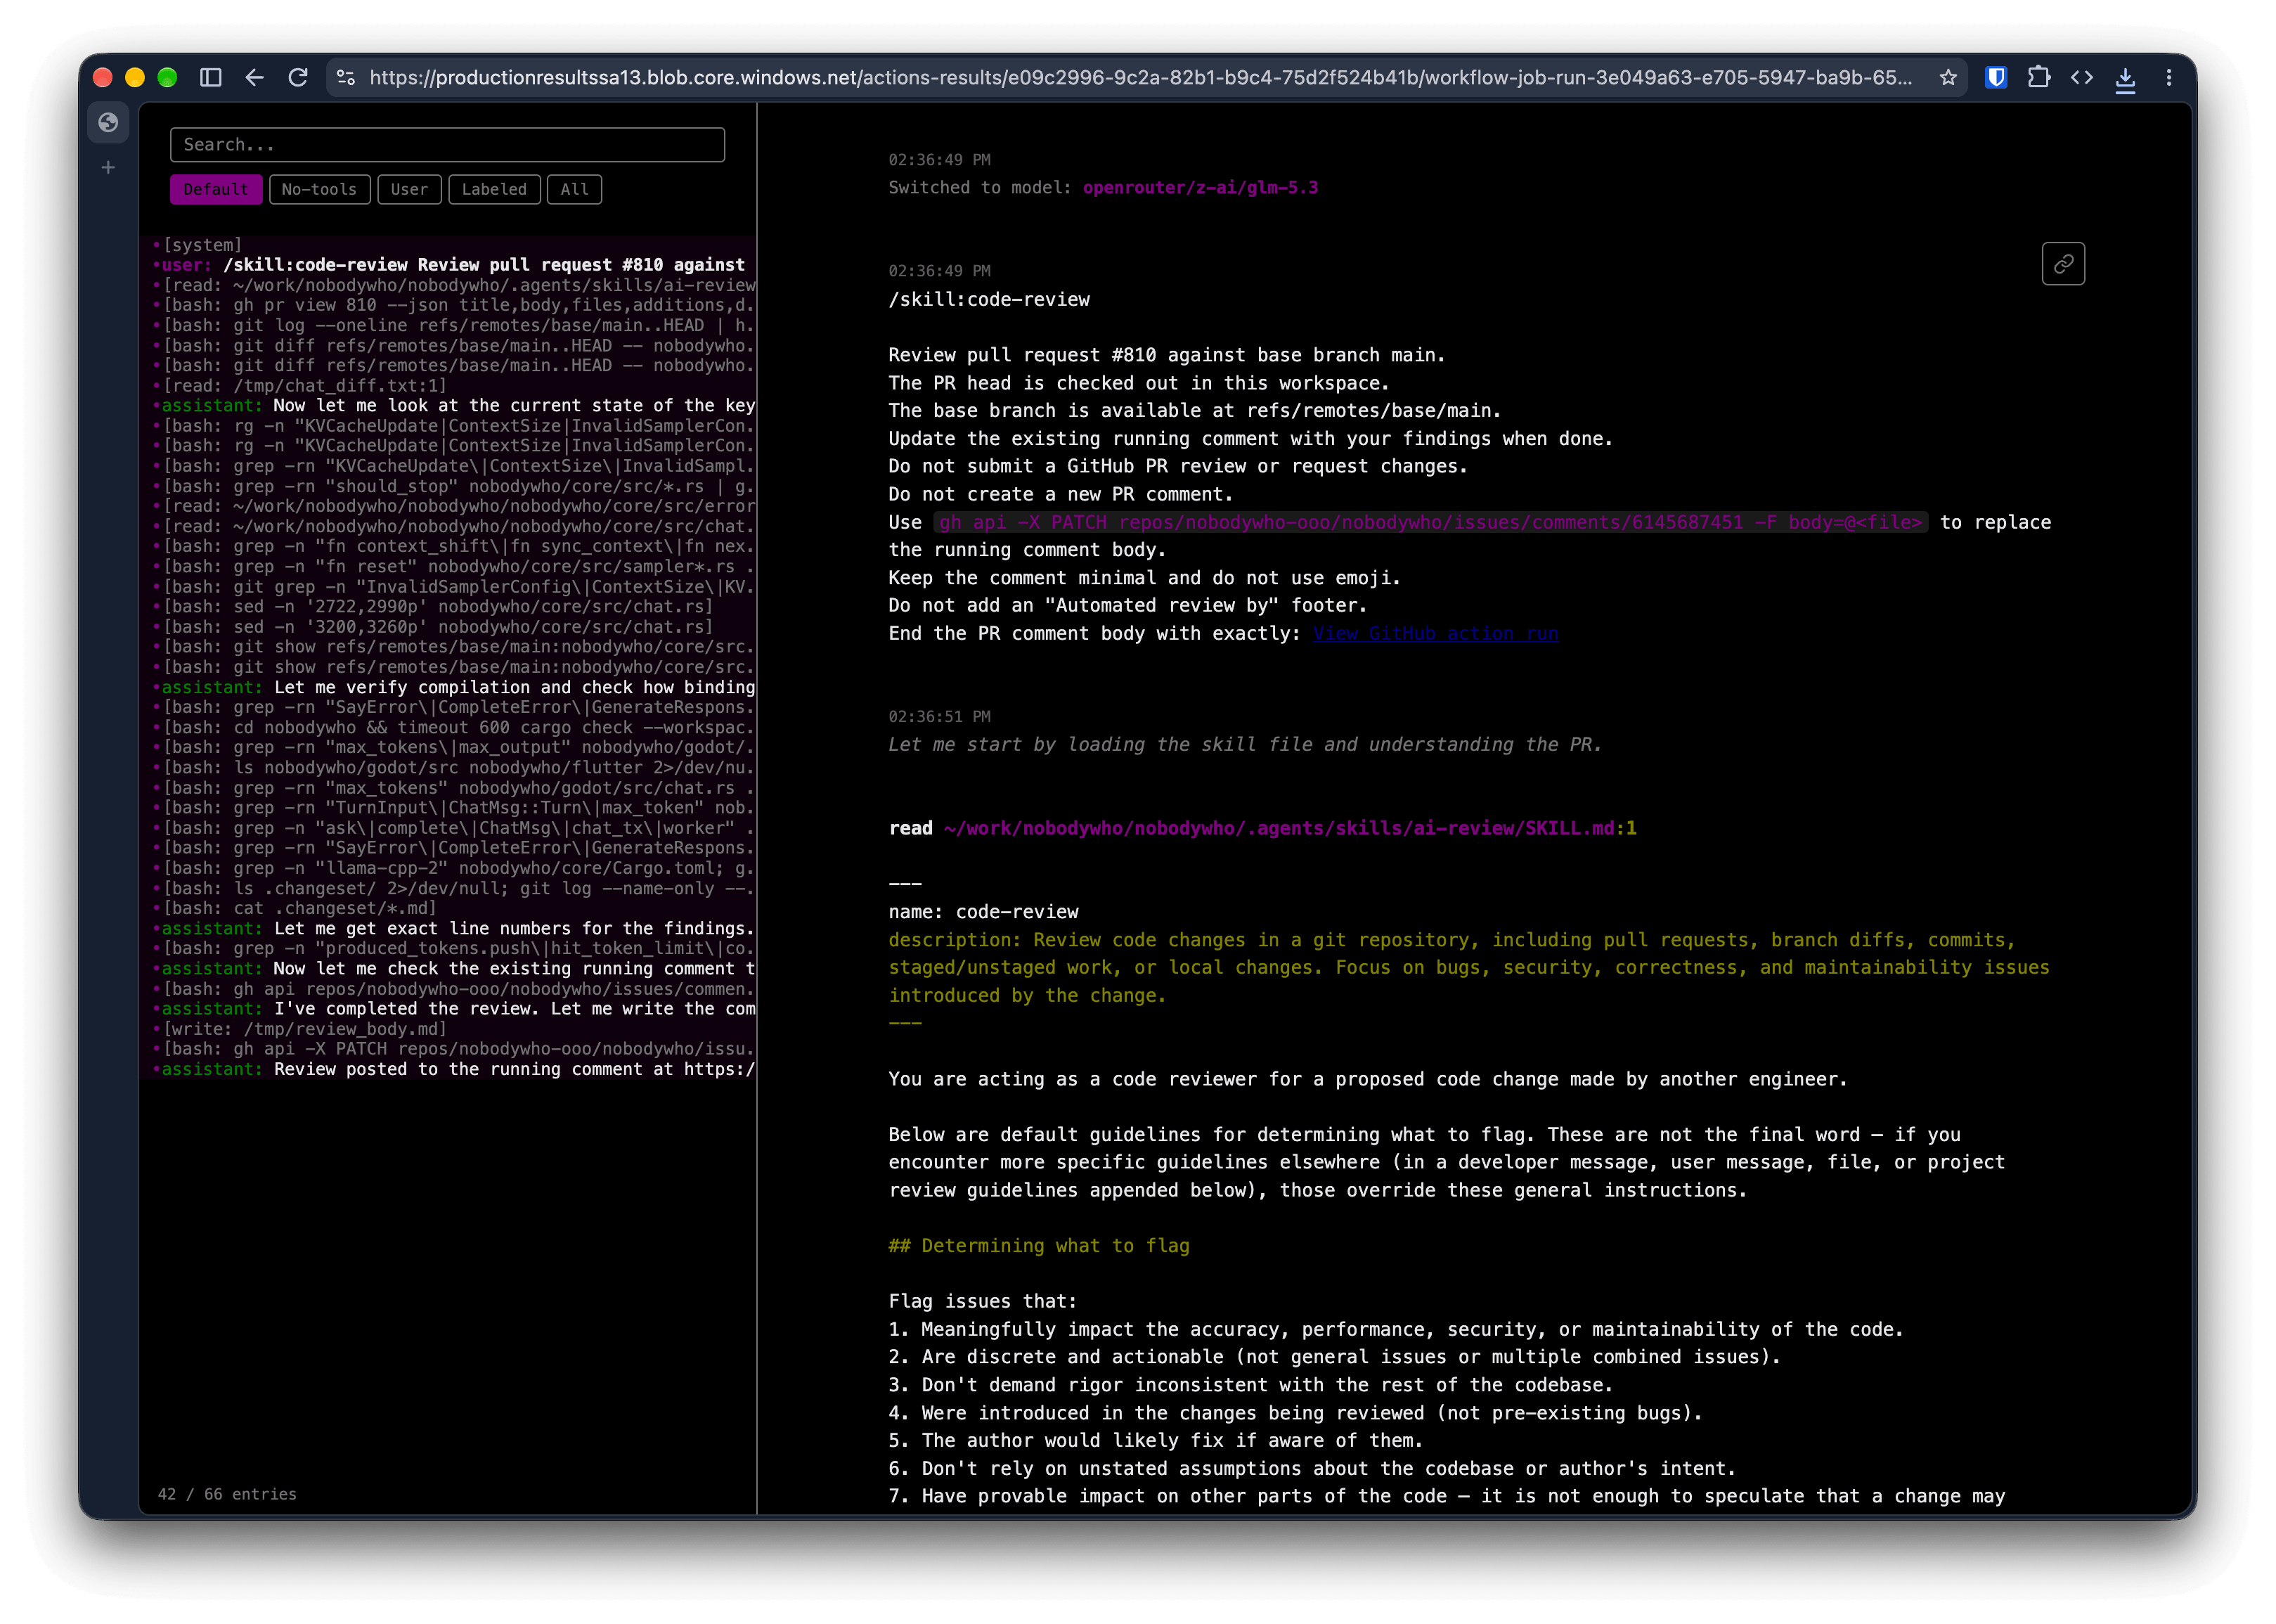This screenshot has width=2276, height=1624.
Task: Open the developer tools code brackets icon
Action: pyautogui.click(x=2081, y=77)
